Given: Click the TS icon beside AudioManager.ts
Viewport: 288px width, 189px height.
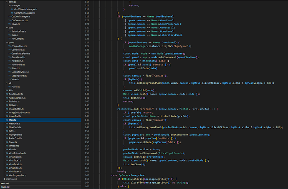Looking at the screenshot, I should coord(7,97).
